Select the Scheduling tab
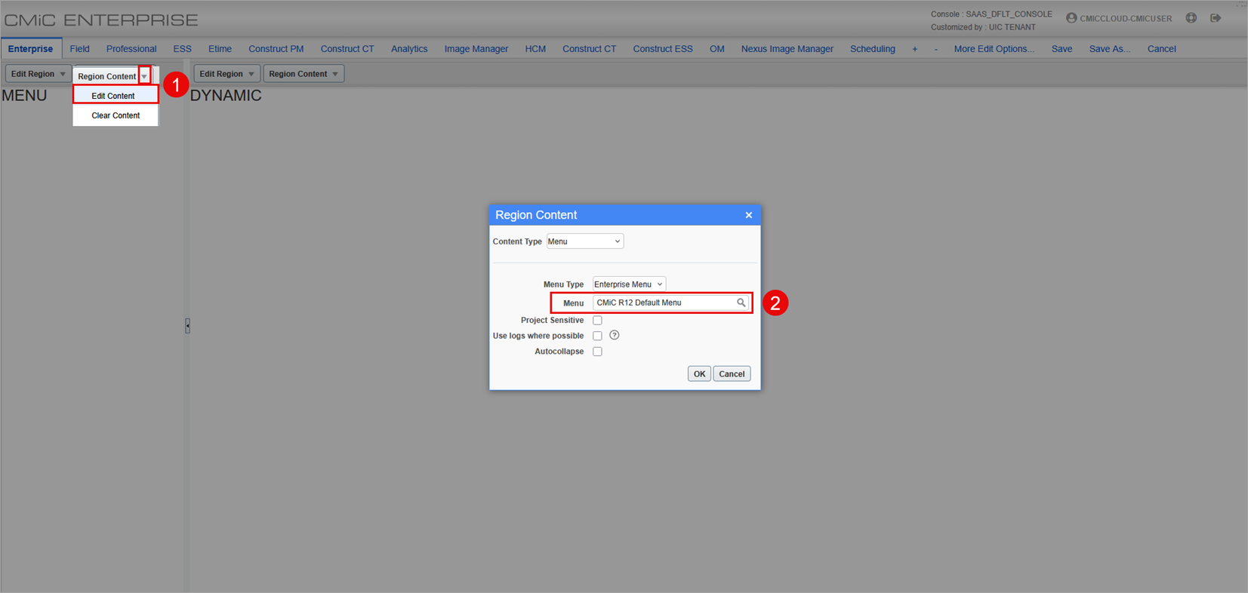Image resolution: width=1248 pixels, height=593 pixels. pos(873,49)
